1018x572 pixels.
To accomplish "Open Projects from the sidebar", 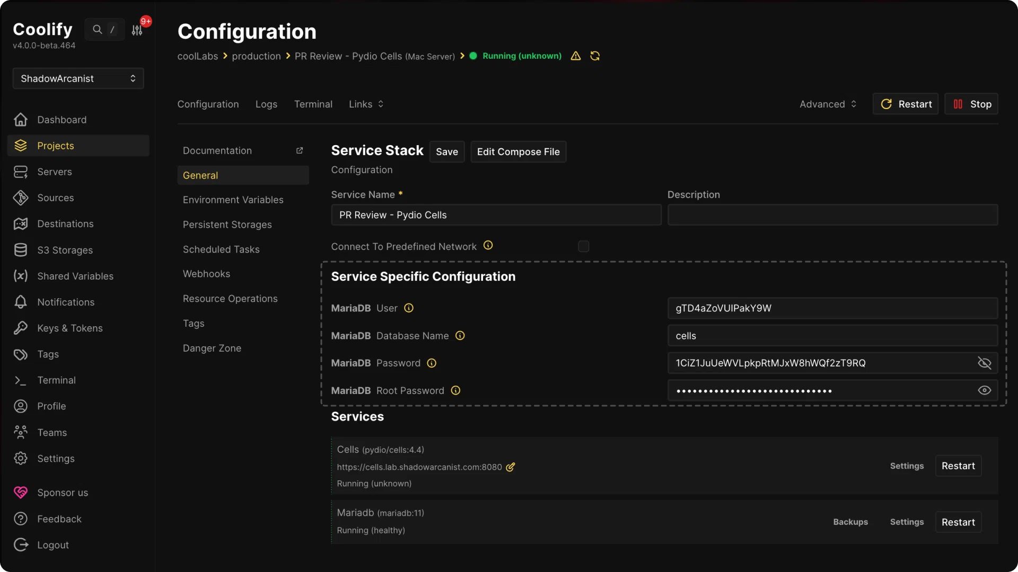I will (x=56, y=146).
